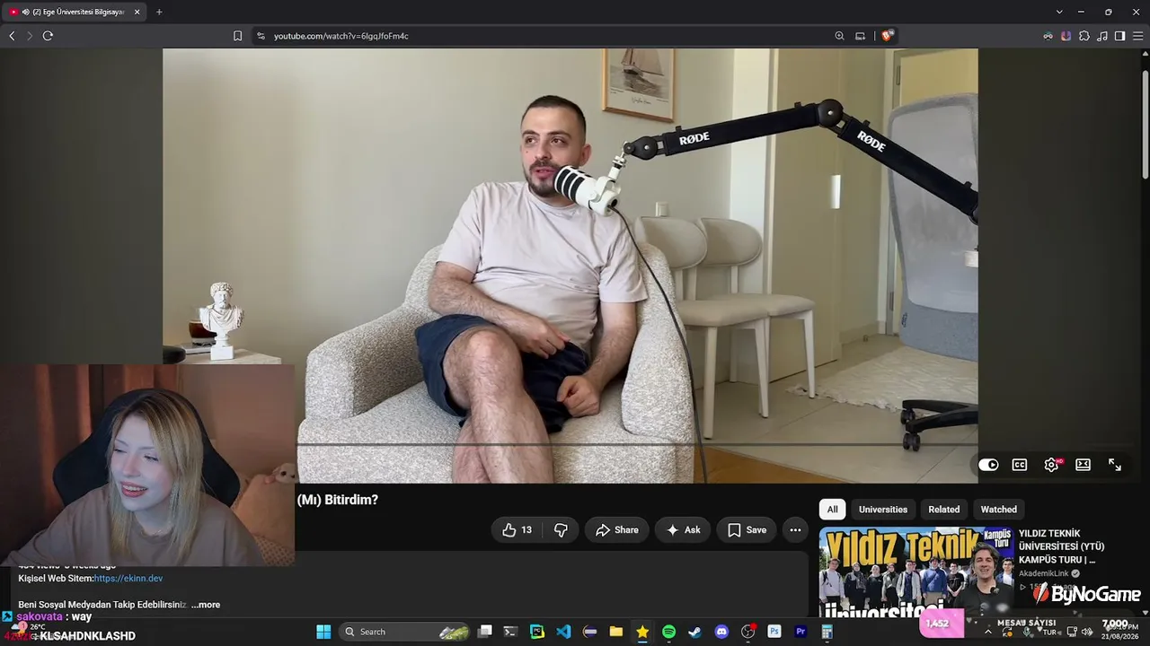The width and height of the screenshot is (1150, 646).
Task: Switch to theater mode
Action: 1083,465
